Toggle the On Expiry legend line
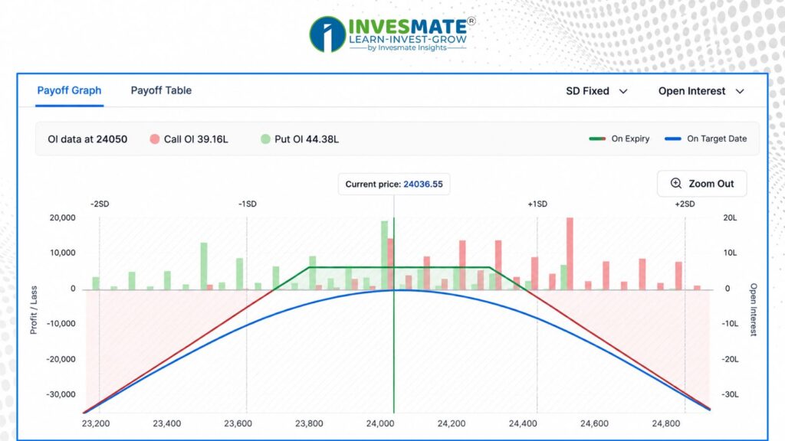This screenshot has height=441, width=785. 597,139
